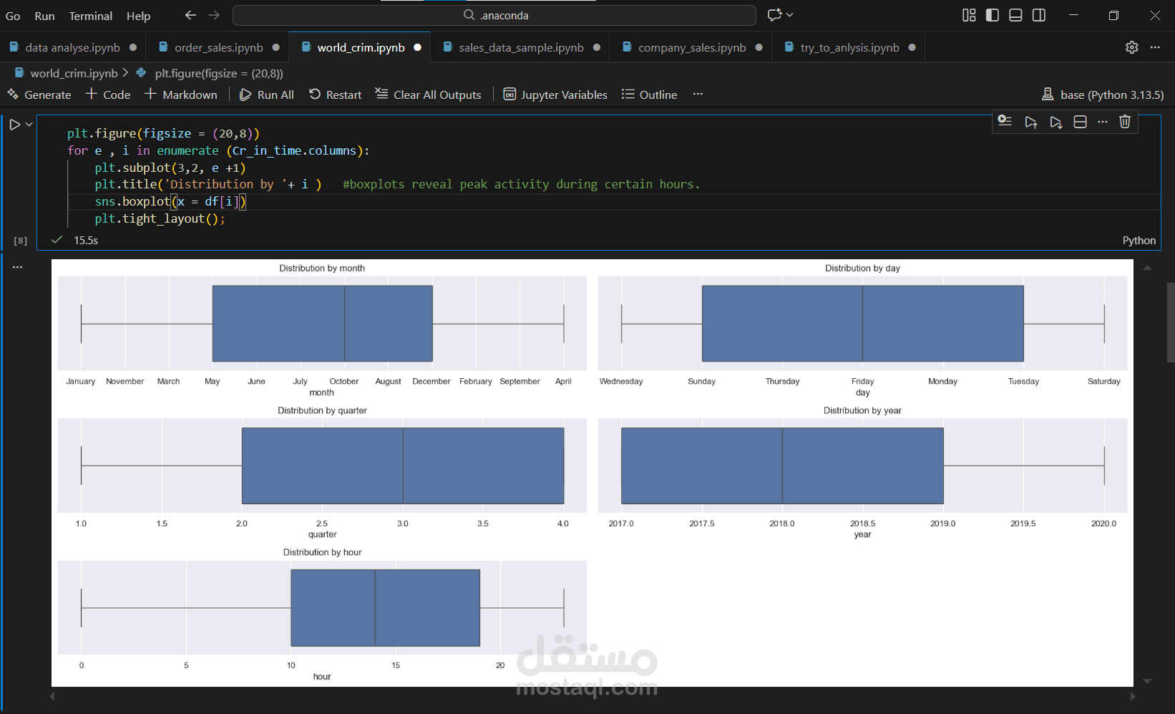Navigate back with the left arrow
The image size is (1175, 714).
(190, 15)
